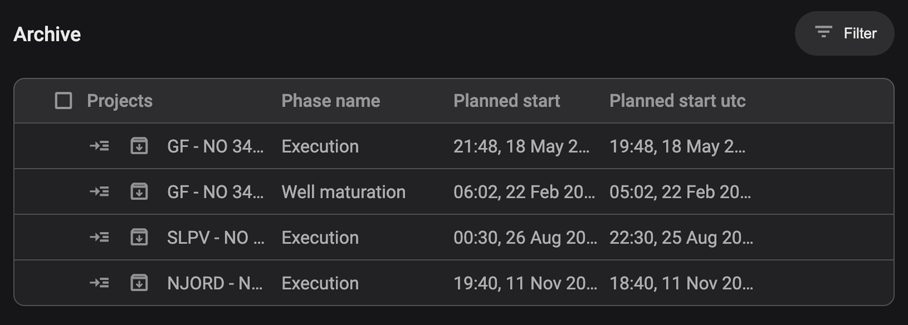Click the archive icon in the Well maturation row
908x325 pixels.
[x=139, y=191]
